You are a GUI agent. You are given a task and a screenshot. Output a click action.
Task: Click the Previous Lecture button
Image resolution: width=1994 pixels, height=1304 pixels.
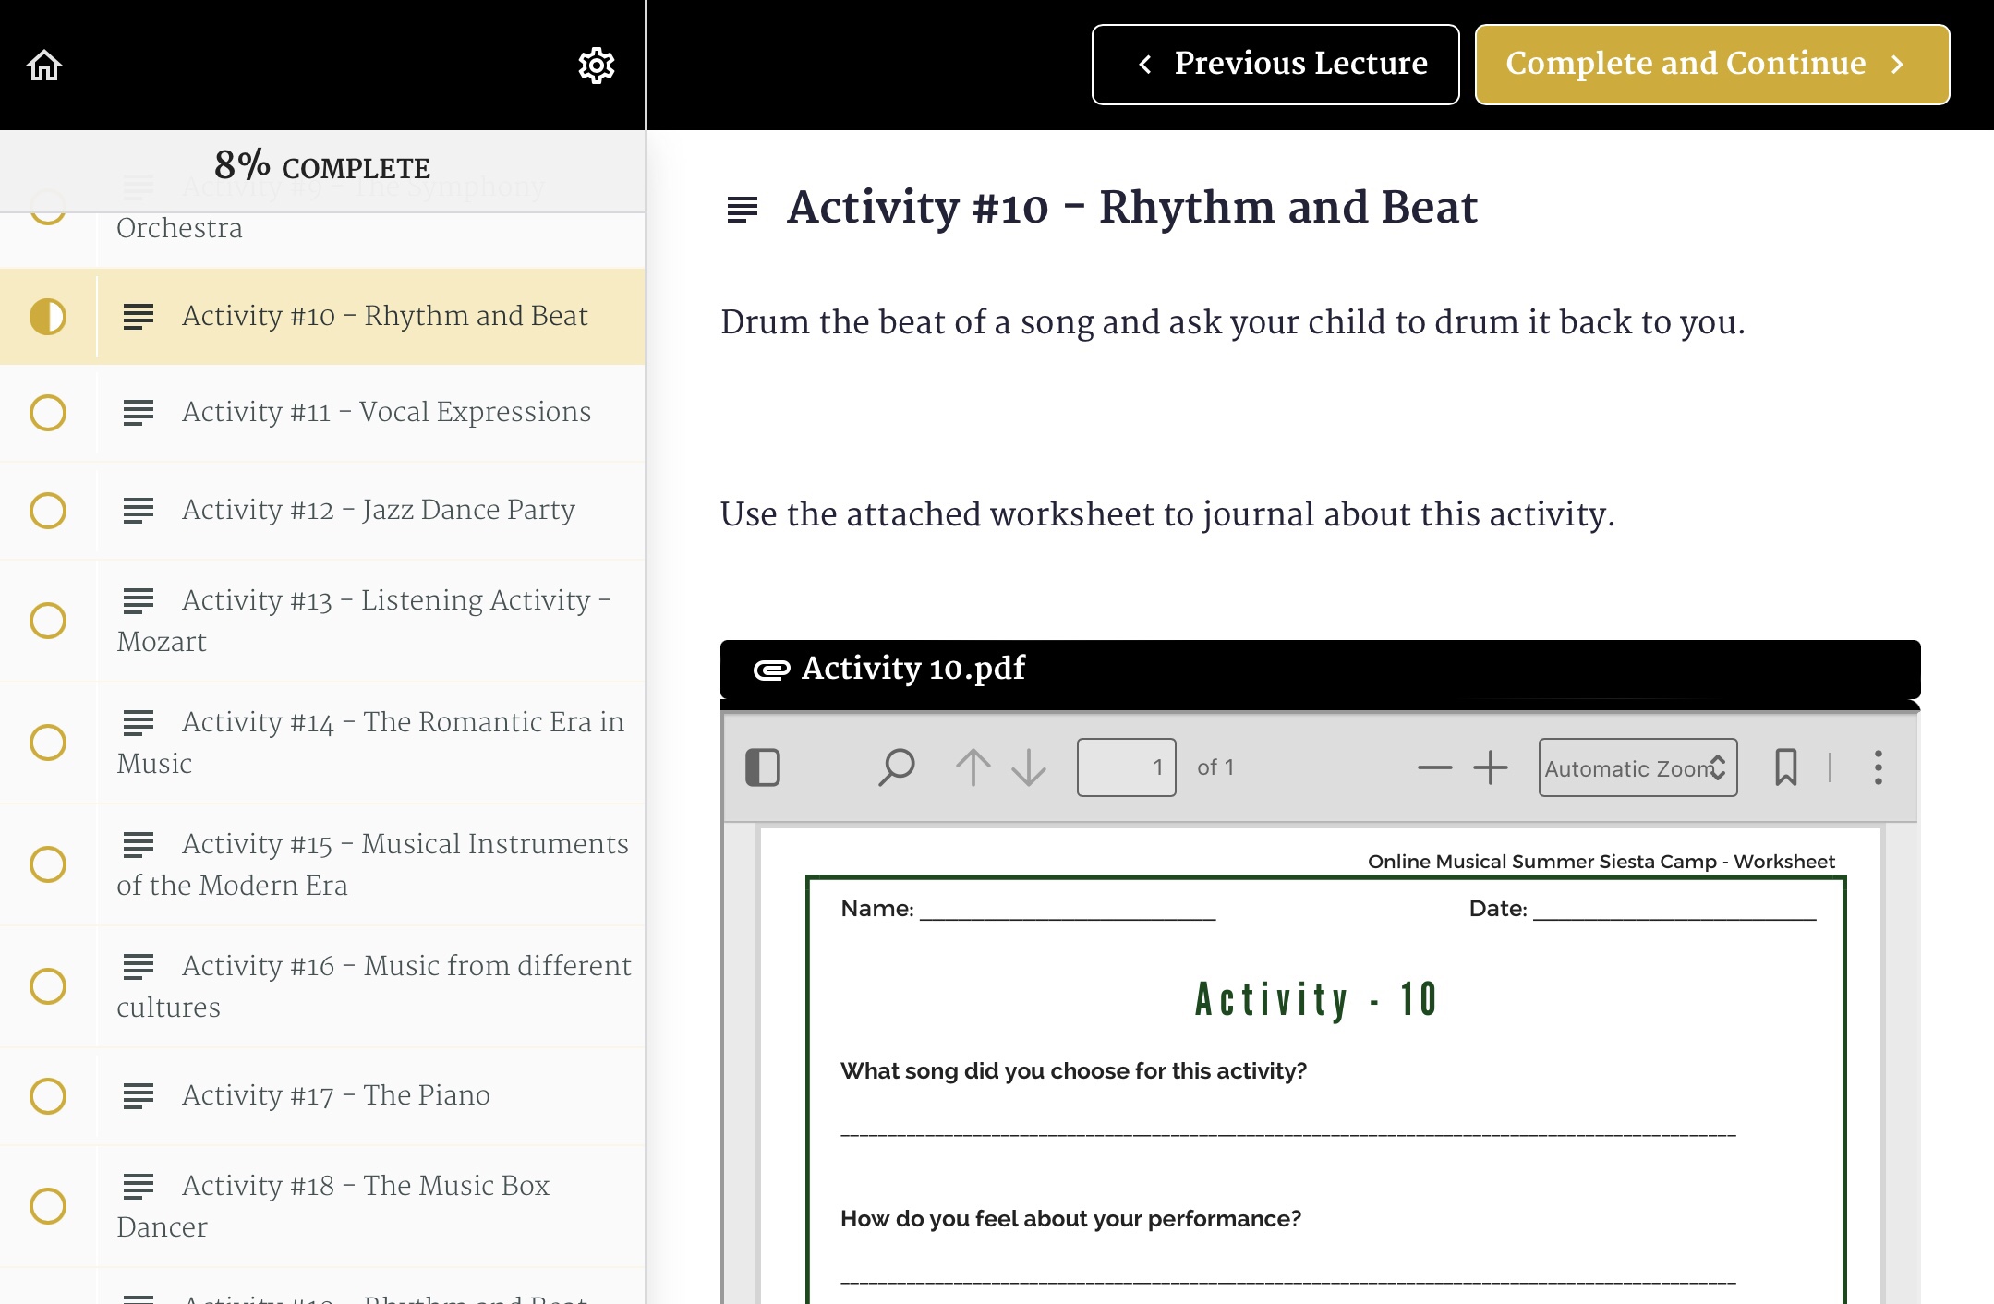[x=1275, y=65]
